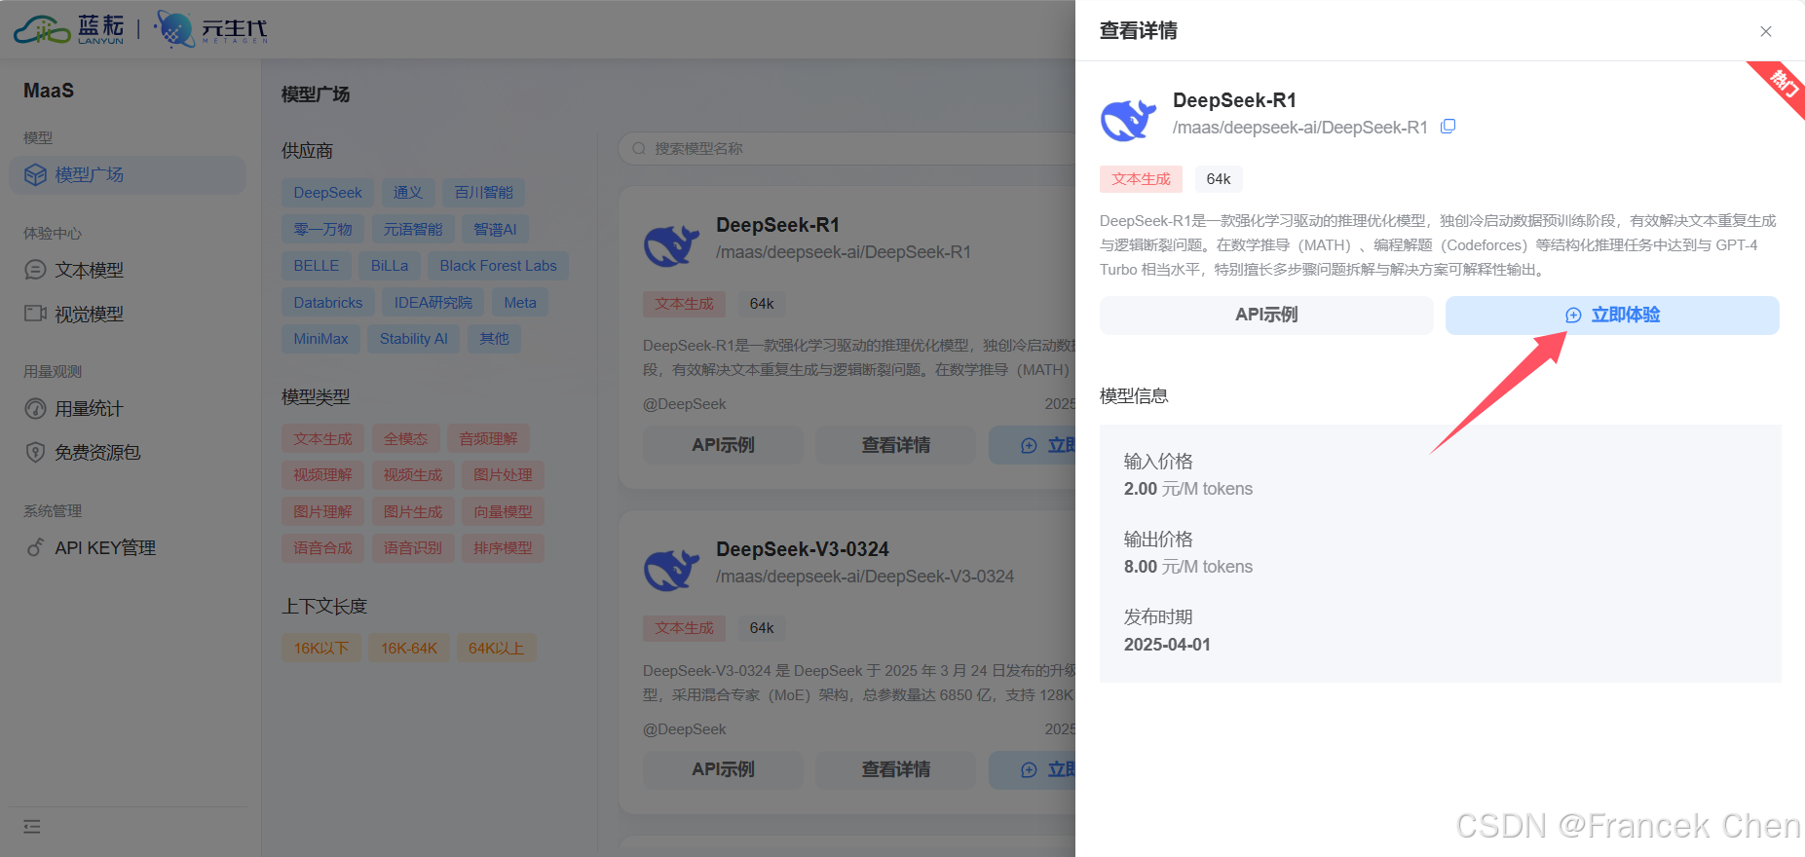Filter model type by 语音合成
1805x857 pixels.
322,548
